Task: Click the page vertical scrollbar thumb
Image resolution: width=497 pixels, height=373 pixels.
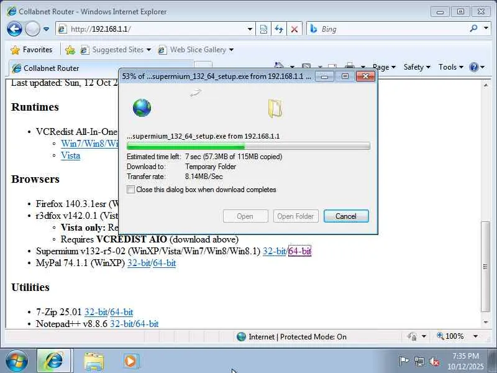Action: click(485, 267)
